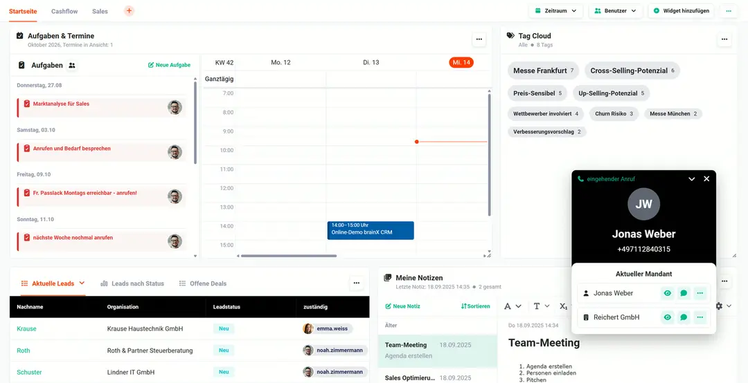748x383 pixels.
Task: Click the clipboard icon beside Aufgaben heading
Action: tap(21, 65)
